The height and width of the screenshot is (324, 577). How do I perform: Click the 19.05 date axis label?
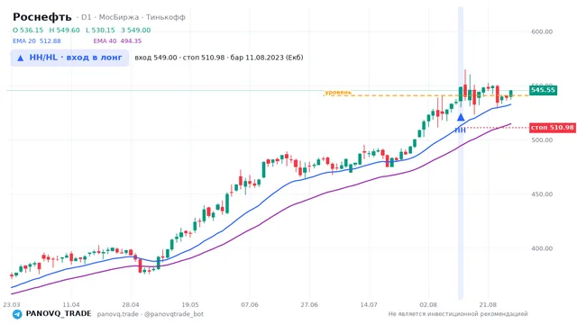[x=190, y=305]
